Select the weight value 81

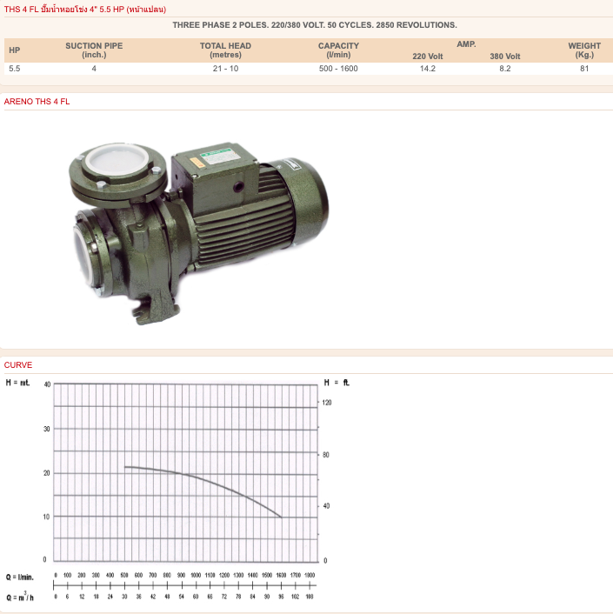[x=584, y=69]
